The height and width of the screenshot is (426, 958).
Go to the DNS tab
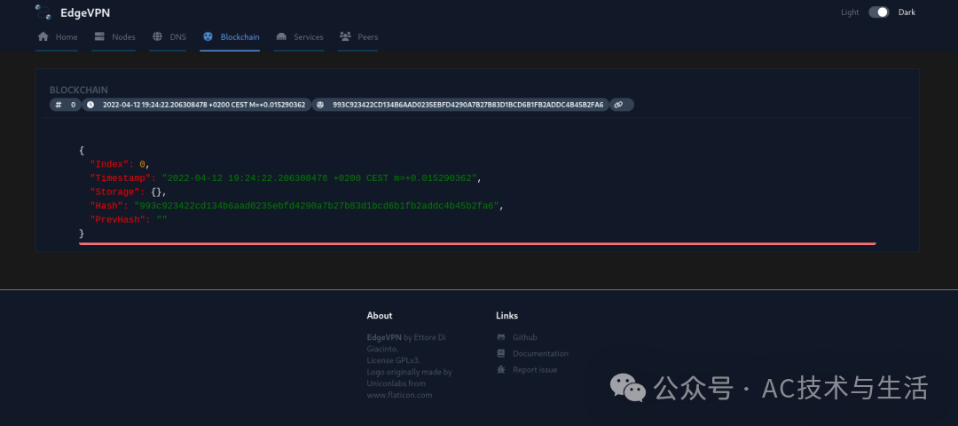click(178, 37)
